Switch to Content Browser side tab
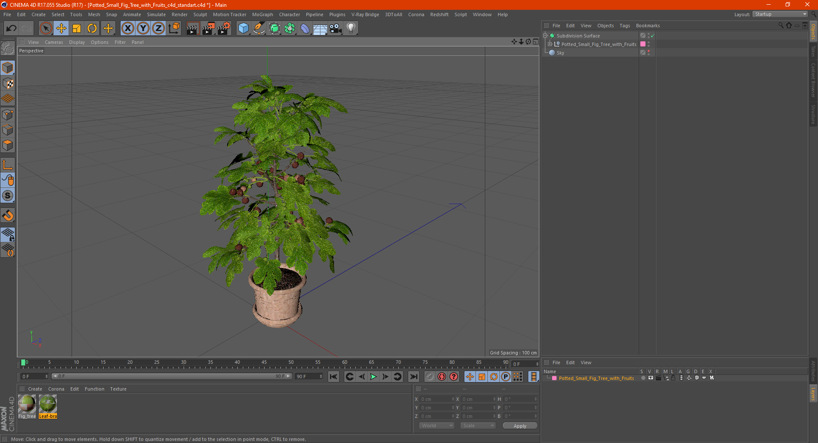Image resolution: width=818 pixels, height=443 pixels. [813, 80]
